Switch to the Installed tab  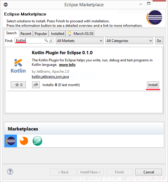coord(57,34)
